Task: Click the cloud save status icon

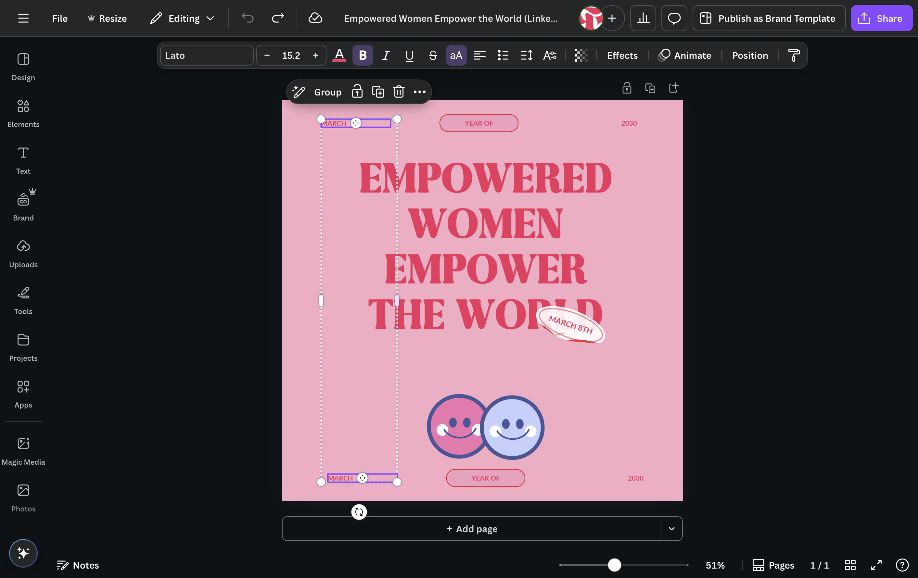Action: (x=315, y=18)
